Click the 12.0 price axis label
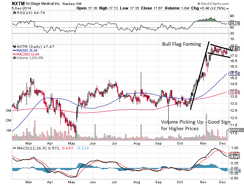244x185 pixels. [234, 118]
